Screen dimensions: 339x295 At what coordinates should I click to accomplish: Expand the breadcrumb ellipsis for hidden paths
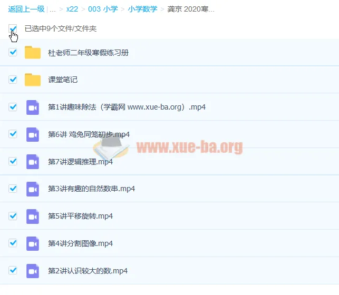[x=53, y=9]
